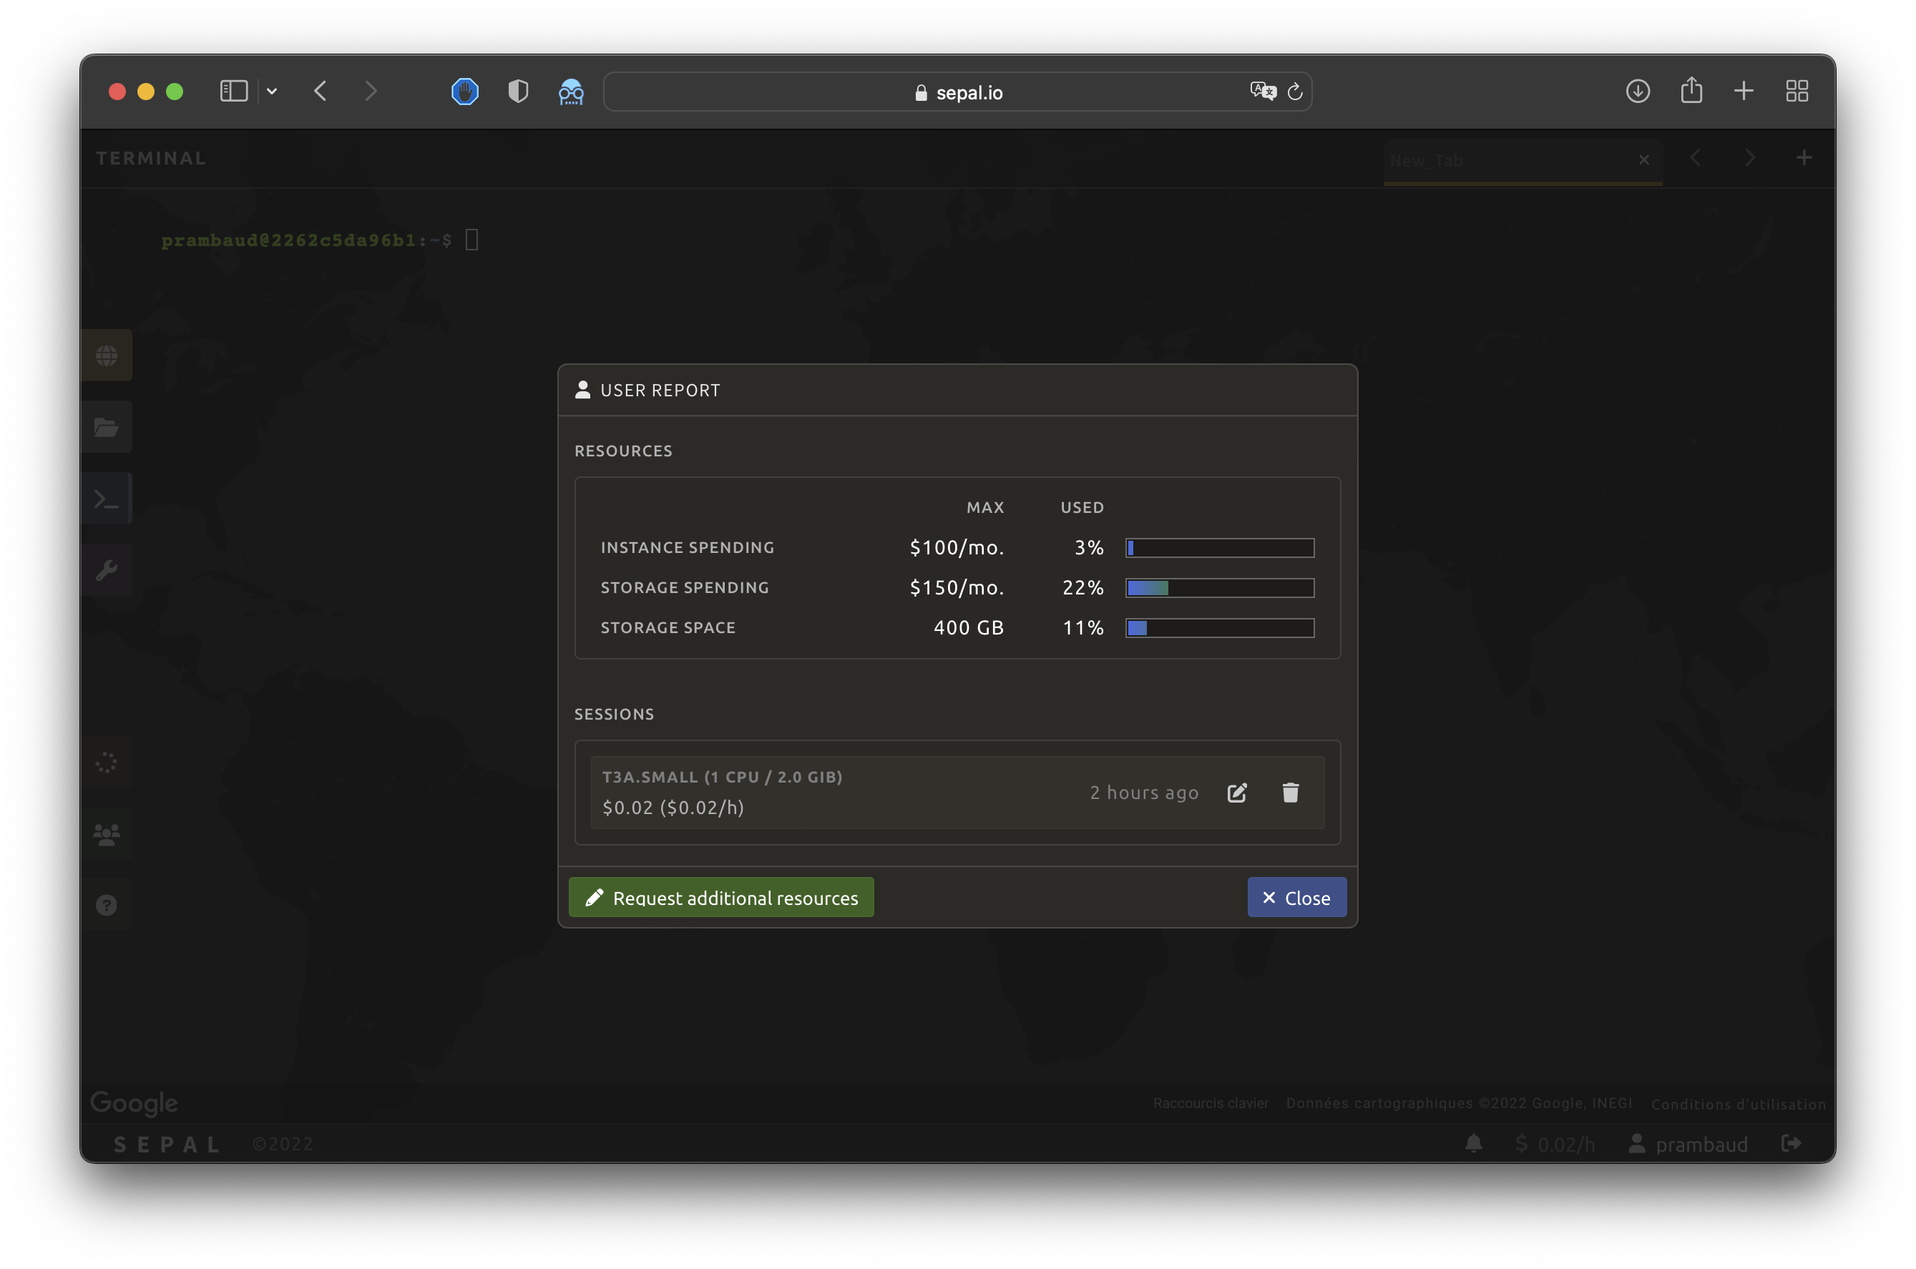Open the prambaud user menu in the footer
Screen dimensions: 1916x1269
[x=1688, y=1144]
